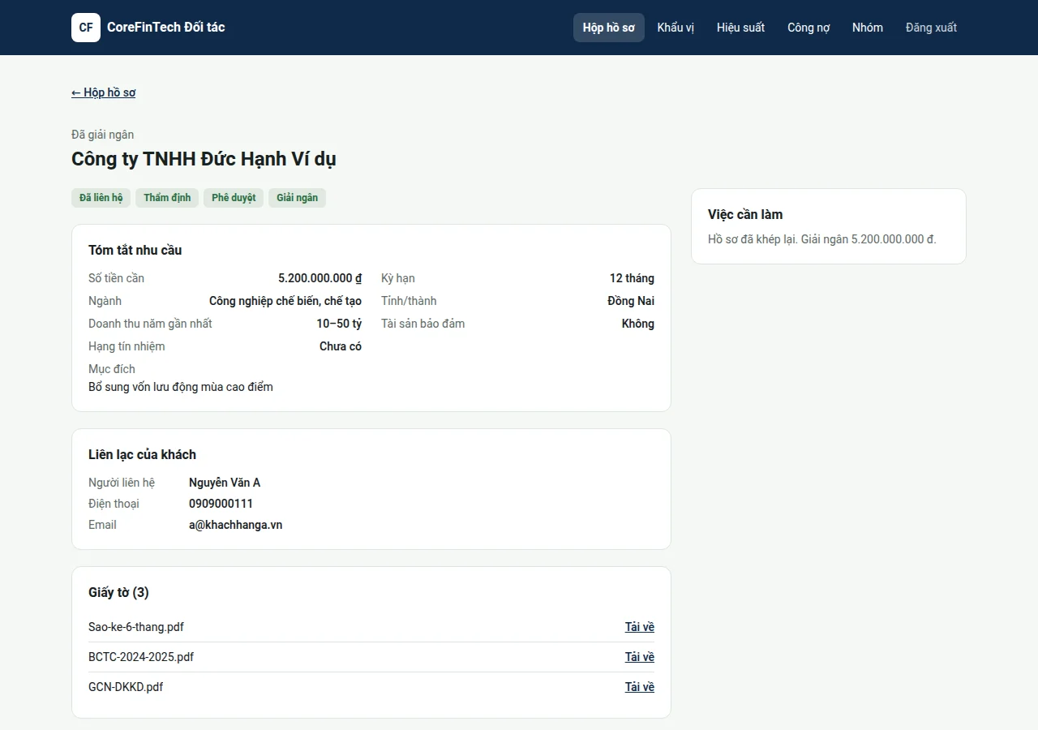The image size is (1038, 730).
Task: Select the Đã liên hệ status badge
Action: (x=101, y=198)
